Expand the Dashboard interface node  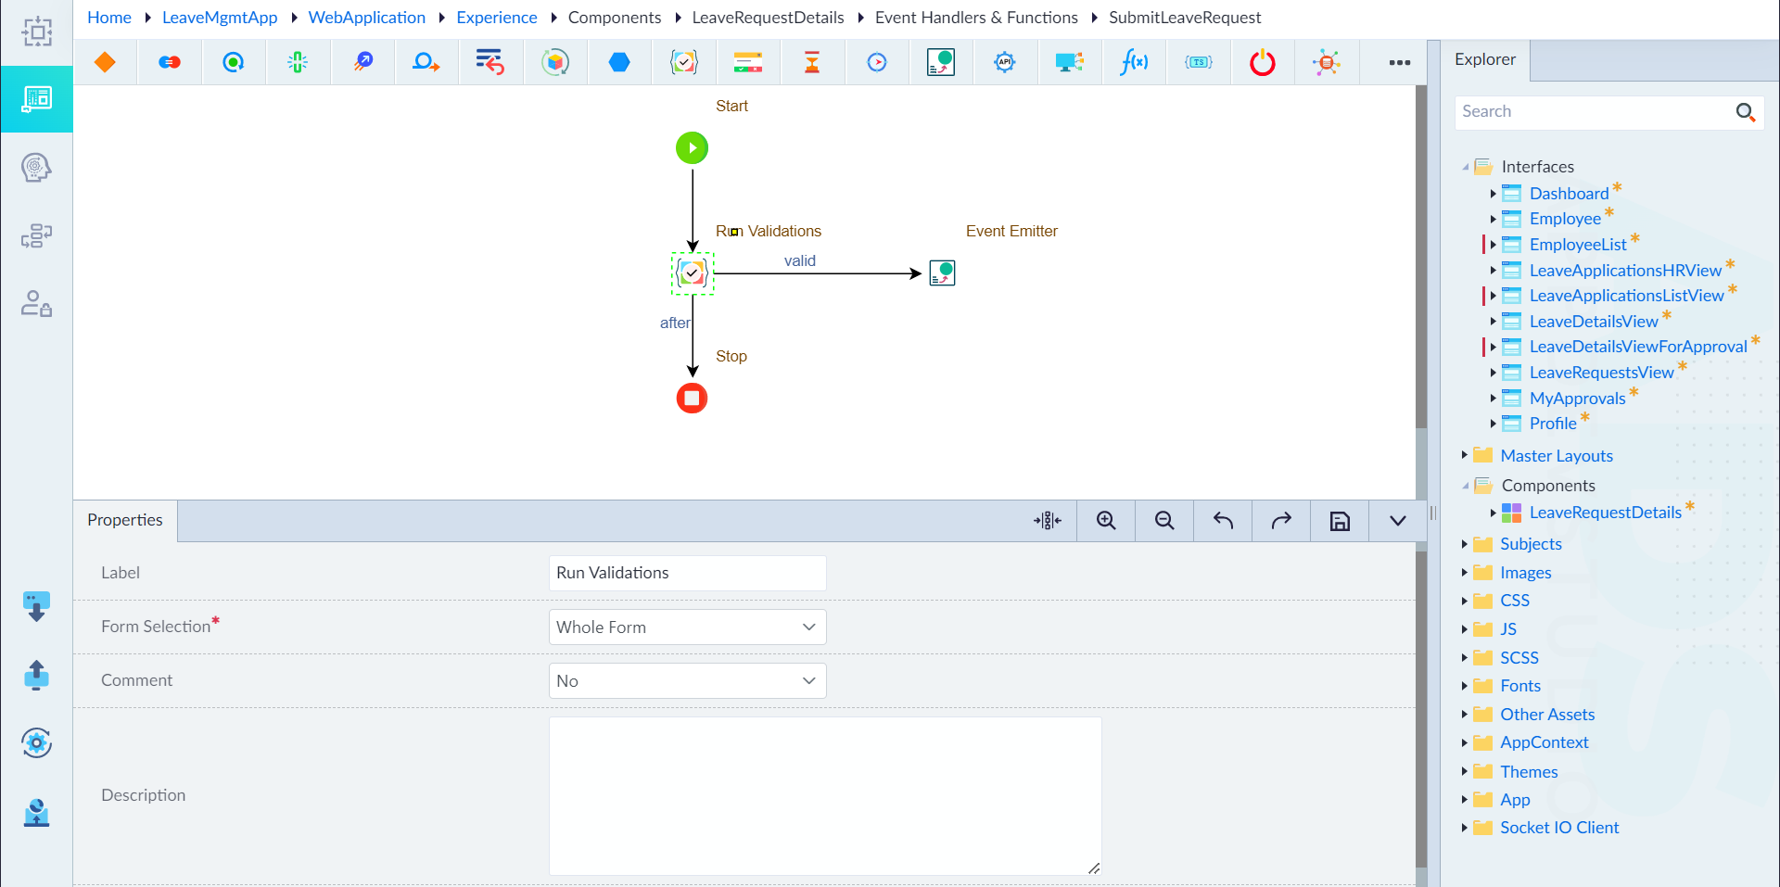pos(1493,194)
